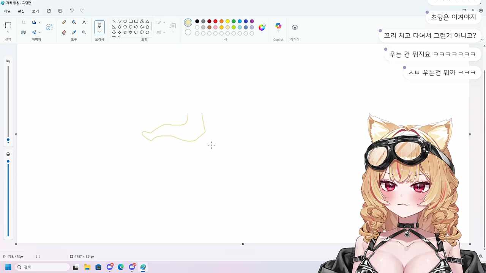Open the Edit colors wheel
The image size is (486, 273).
(262, 27)
